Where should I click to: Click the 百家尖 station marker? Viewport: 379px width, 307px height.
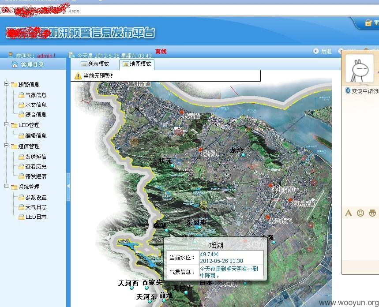click(146, 288)
